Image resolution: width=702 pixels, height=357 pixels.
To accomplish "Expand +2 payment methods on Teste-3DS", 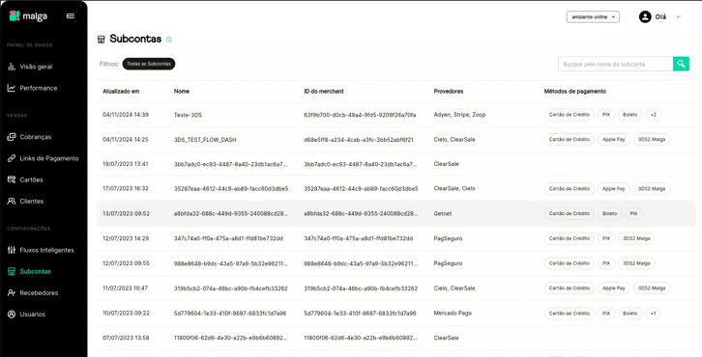I will tap(654, 115).
